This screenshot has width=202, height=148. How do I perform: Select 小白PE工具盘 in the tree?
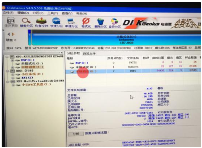point(37,84)
